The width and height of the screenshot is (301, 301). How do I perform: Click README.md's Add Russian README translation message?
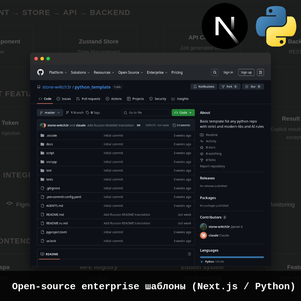(x=127, y=215)
